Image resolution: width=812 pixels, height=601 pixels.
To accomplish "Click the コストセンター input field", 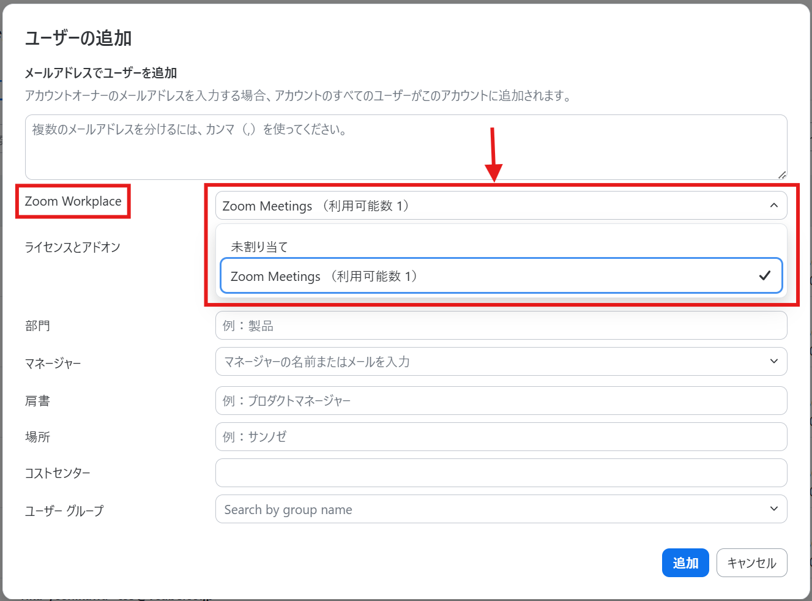I will coord(501,473).
